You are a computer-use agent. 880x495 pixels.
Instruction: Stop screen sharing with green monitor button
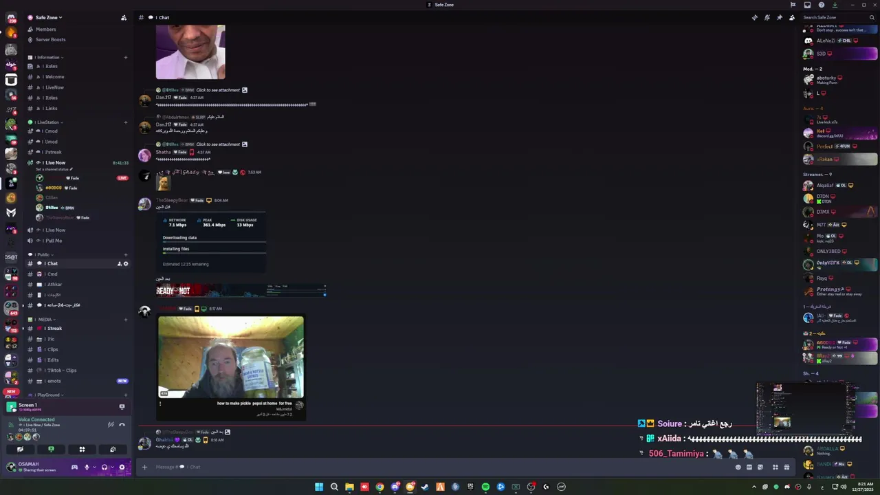pos(51,449)
